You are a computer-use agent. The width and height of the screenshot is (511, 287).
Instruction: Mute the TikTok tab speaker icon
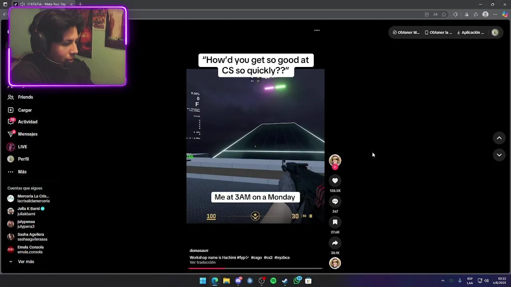(23, 4)
